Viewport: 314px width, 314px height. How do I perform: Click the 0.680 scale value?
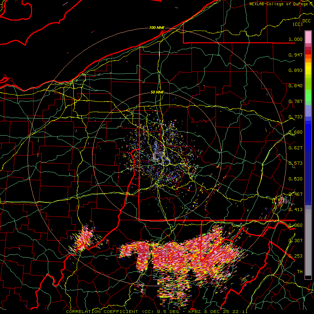296,132
